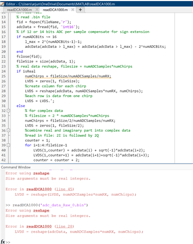Collapse the code fold at line 32

(x=8, y=111)
